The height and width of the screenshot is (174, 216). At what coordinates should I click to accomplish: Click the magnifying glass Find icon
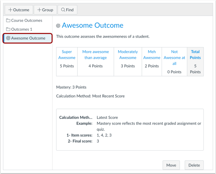tap(63, 10)
